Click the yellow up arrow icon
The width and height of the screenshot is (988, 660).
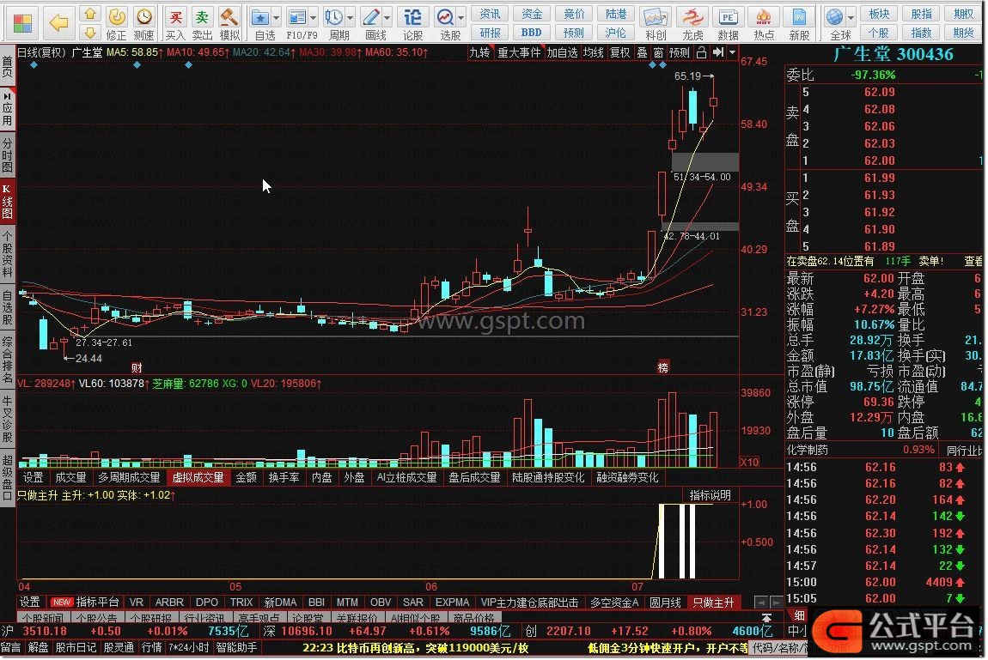point(90,14)
